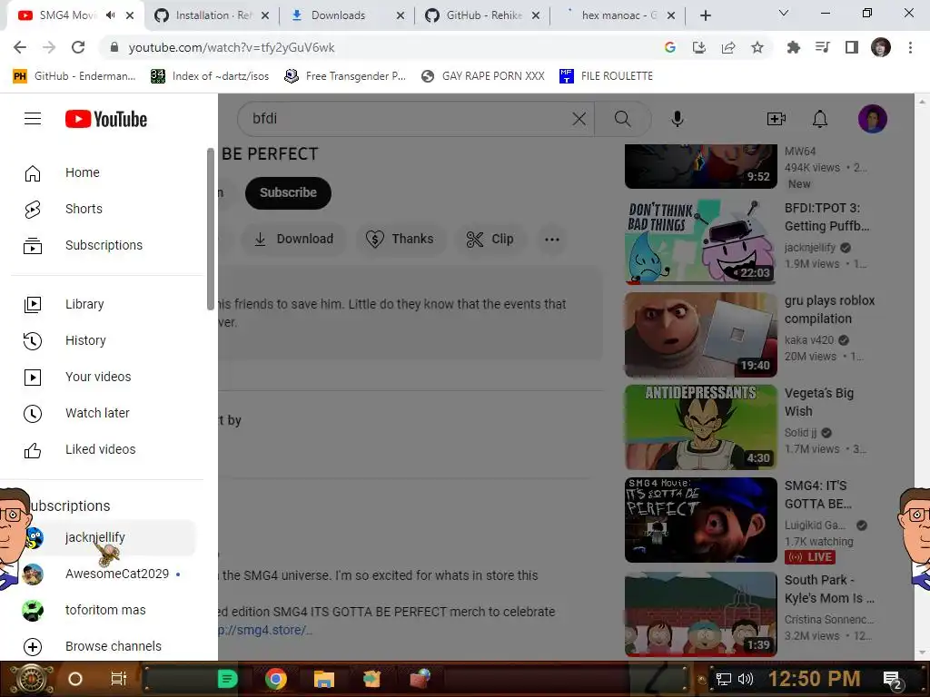Open the Chrome three-dot menu
Screen dimensions: 930x697
coord(910,47)
